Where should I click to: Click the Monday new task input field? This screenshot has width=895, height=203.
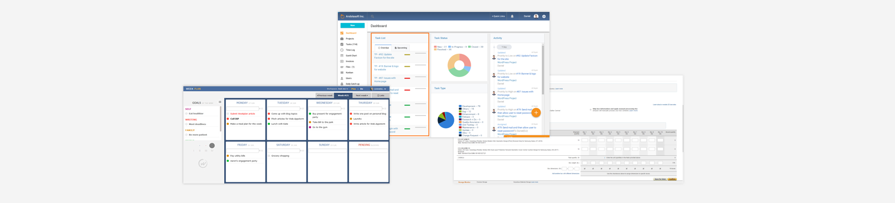point(243,109)
